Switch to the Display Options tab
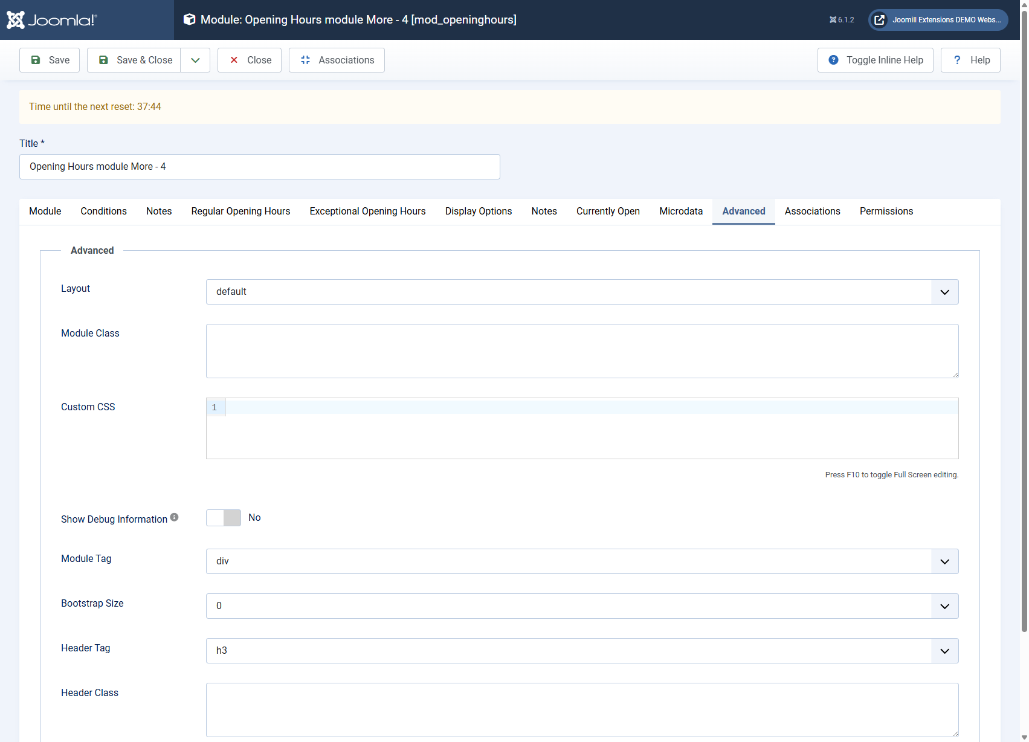The image size is (1029, 742). [479, 211]
